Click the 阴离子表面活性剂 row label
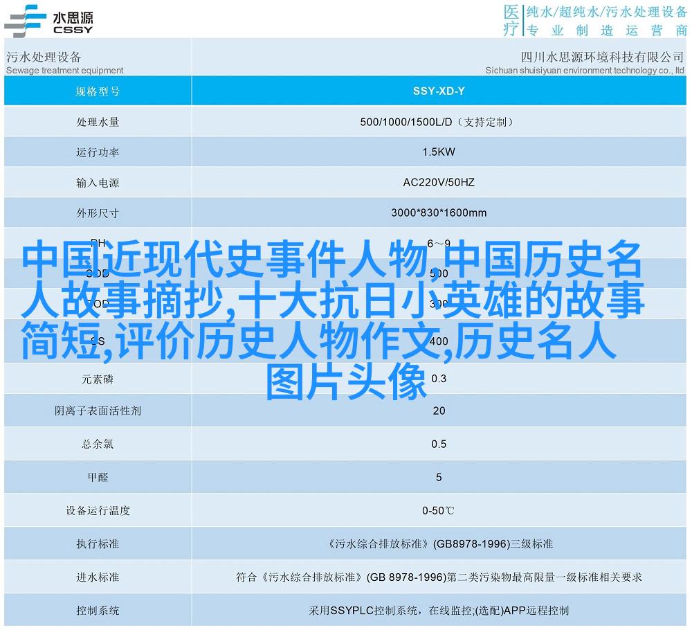This screenshot has width=692, height=630. (98, 411)
